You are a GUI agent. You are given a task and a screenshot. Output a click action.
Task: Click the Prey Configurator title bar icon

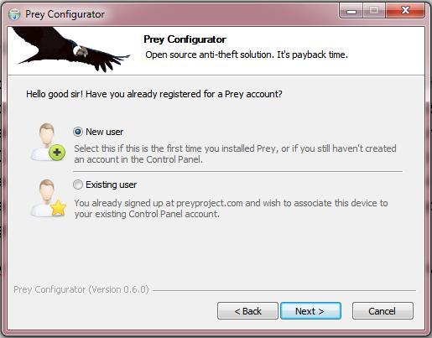click(x=14, y=14)
